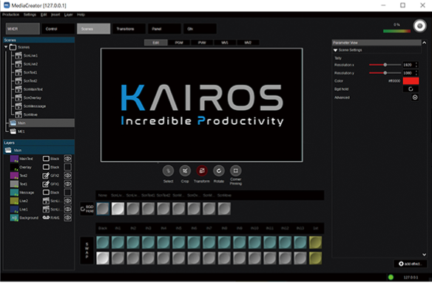Open the Settings menu

pyautogui.click(x=30, y=15)
